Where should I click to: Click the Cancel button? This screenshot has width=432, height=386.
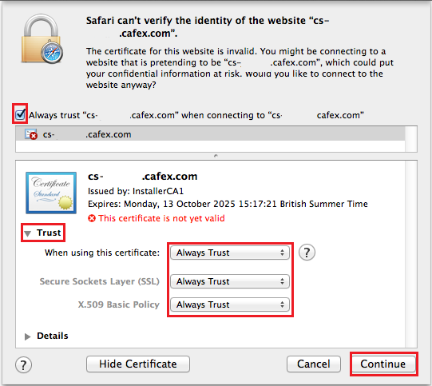coord(314,364)
